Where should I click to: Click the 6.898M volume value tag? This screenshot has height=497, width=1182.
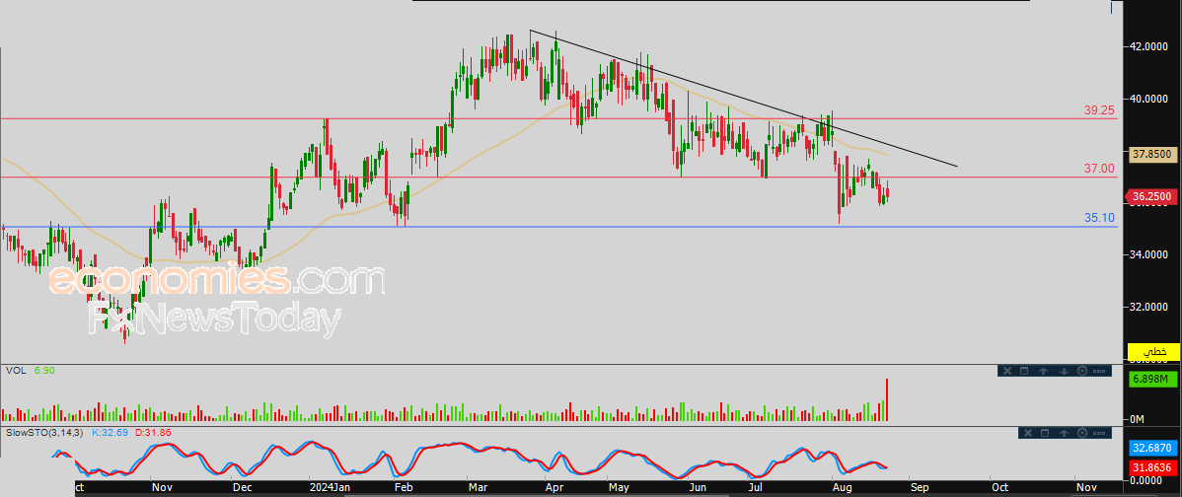(x=1152, y=381)
